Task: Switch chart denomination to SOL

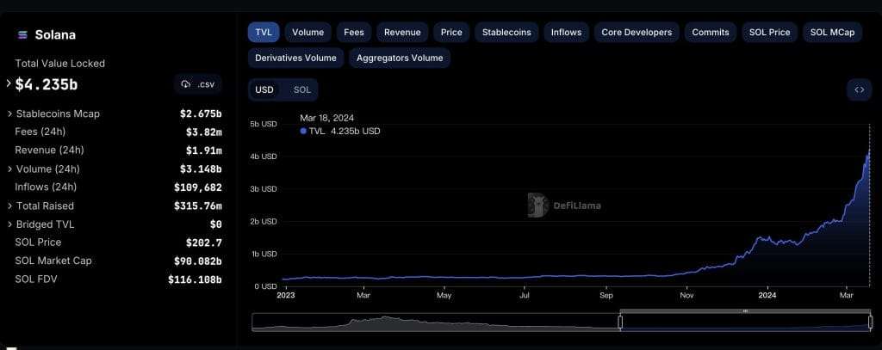Action: tap(302, 90)
